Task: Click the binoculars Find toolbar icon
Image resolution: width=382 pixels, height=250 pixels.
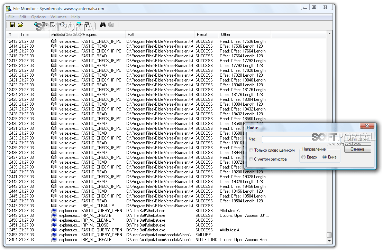Action: pos(103,25)
